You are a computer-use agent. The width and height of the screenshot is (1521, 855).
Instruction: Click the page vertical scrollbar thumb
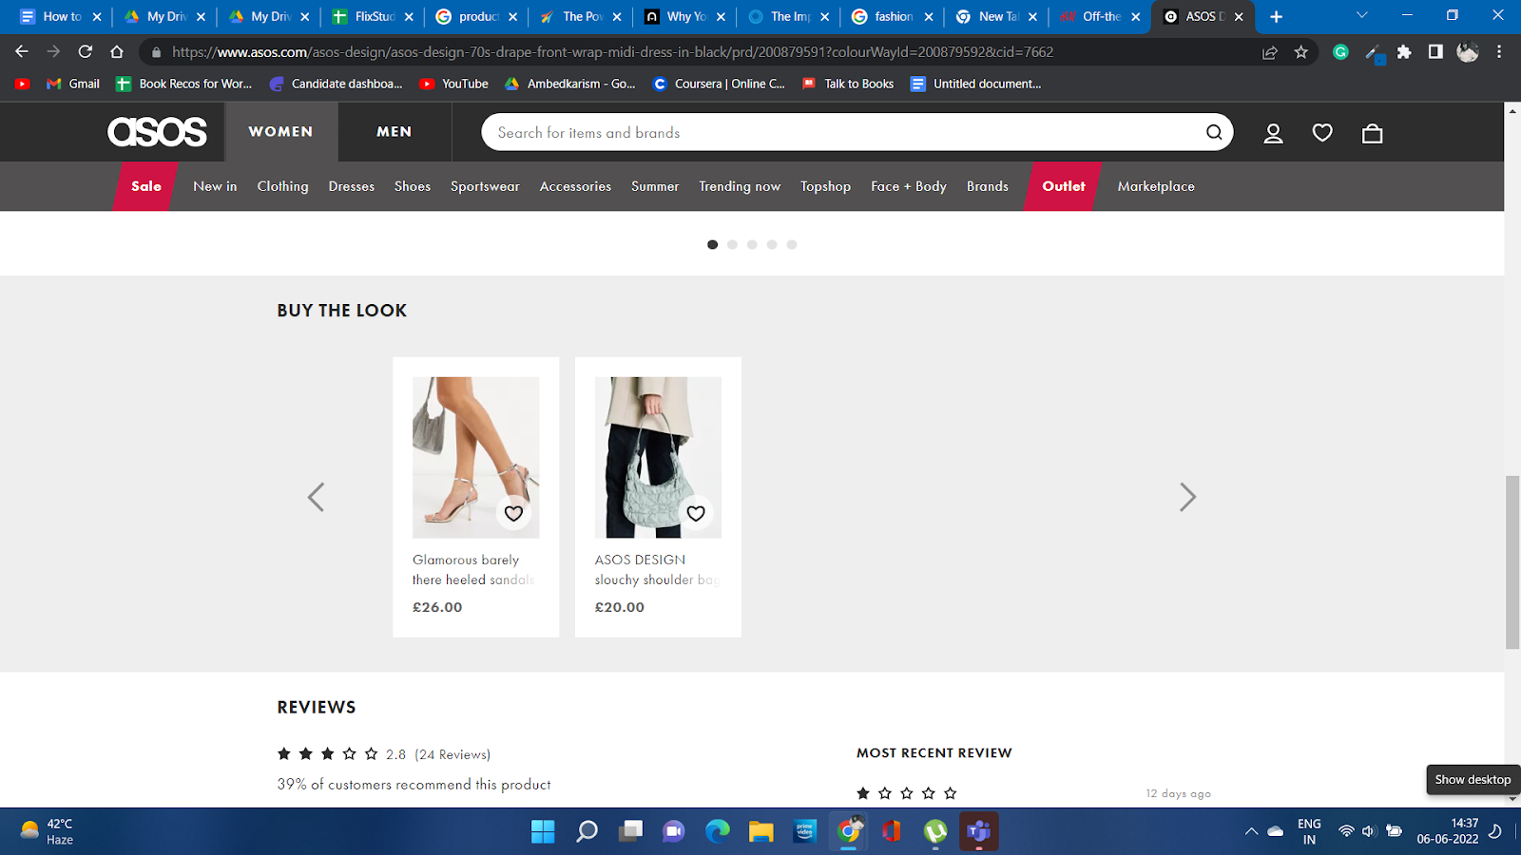tap(1512, 562)
